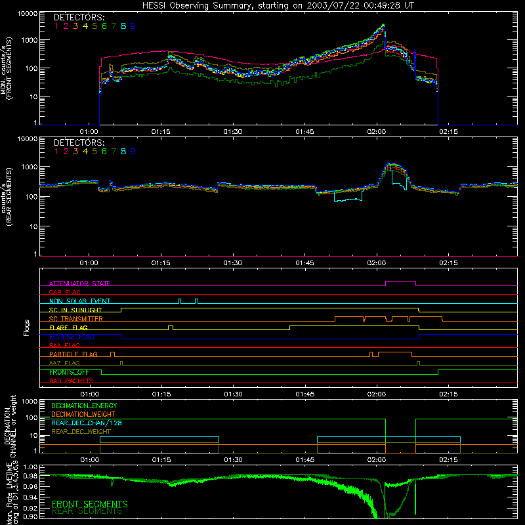
Task: Click detector number 5 in the front segments legend
Action: click(x=94, y=26)
